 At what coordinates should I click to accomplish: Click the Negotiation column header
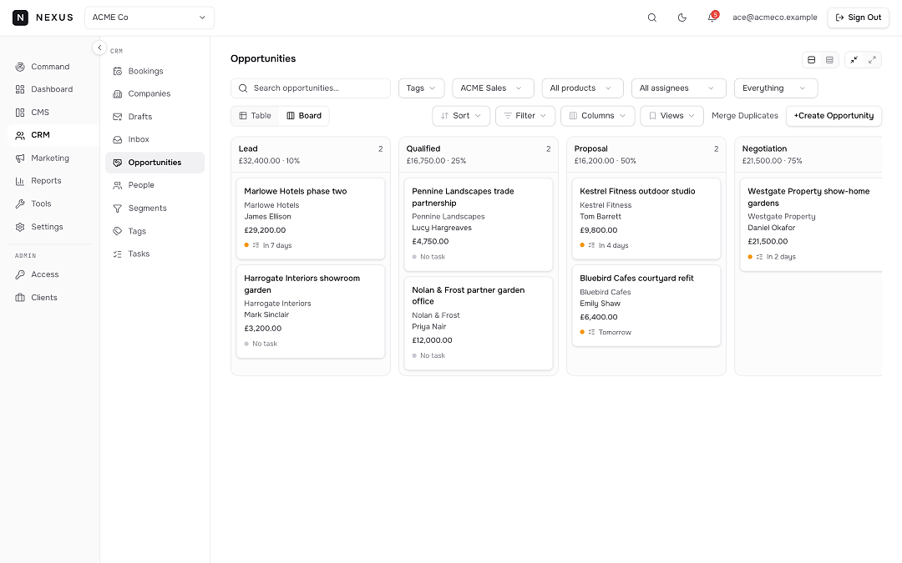[x=808, y=154]
